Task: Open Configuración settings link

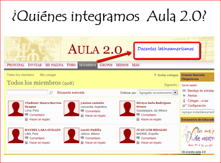Action: pyautogui.click(x=196, y=106)
